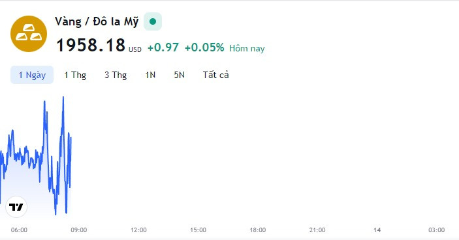
Task: Click the +0.97 price change figure
Action: tap(163, 47)
